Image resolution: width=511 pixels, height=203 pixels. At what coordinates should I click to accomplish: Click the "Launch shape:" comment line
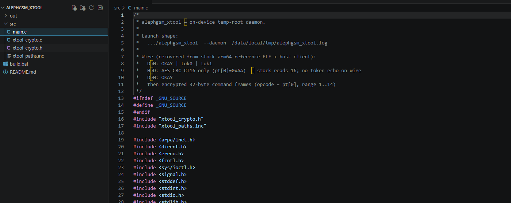pos(157,36)
